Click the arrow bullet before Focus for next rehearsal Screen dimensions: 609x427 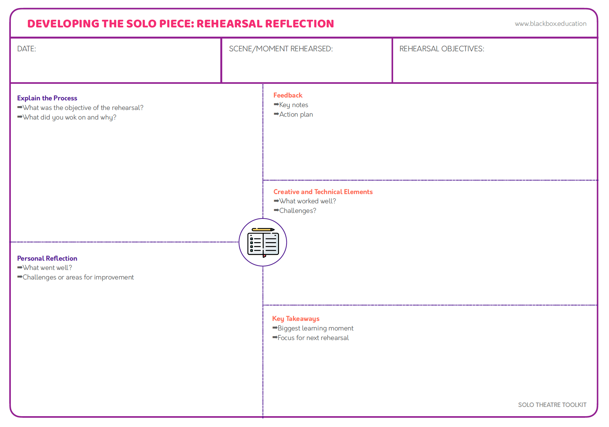(275, 337)
